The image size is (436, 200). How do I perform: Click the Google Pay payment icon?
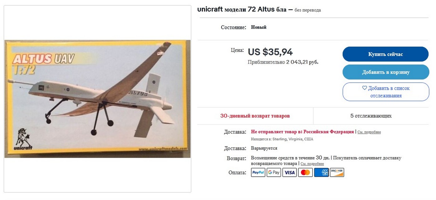(274, 172)
